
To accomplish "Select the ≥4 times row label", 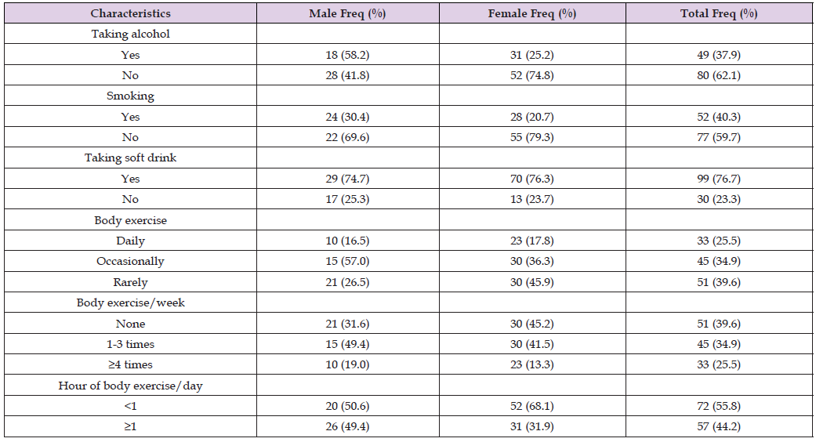I will coord(130,364).
